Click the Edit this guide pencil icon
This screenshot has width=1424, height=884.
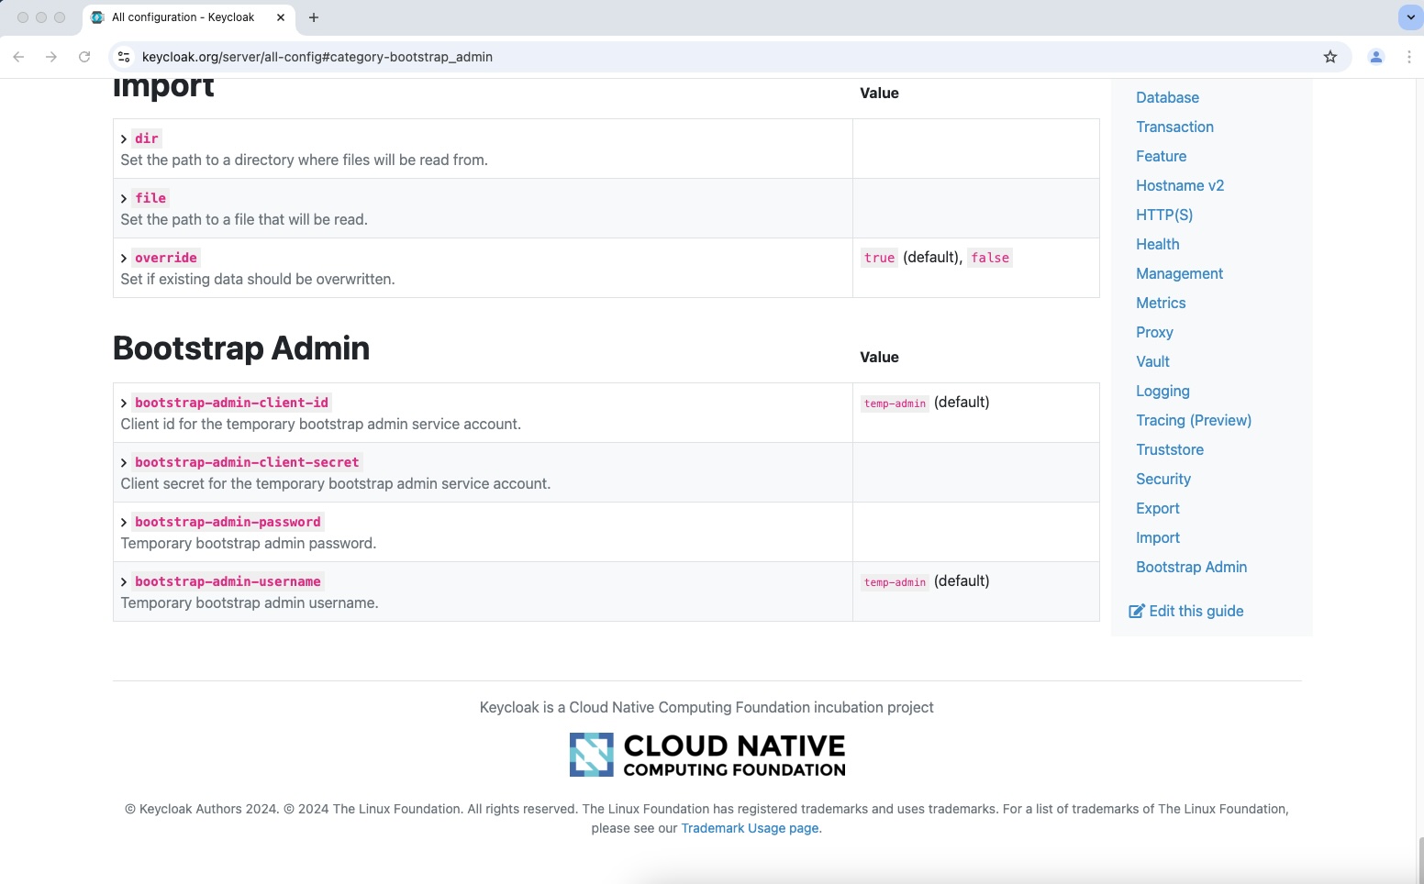click(x=1136, y=611)
